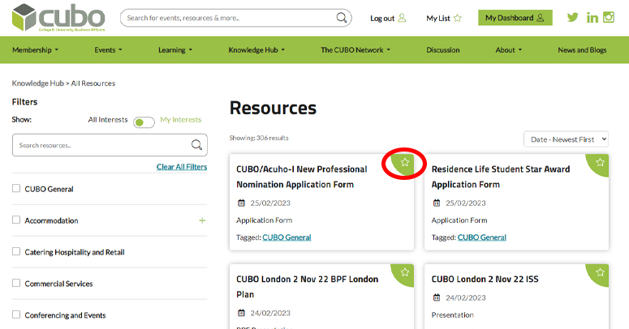Open the CUBO logo home link
The width and height of the screenshot is (629, 329).
point(58,18)
